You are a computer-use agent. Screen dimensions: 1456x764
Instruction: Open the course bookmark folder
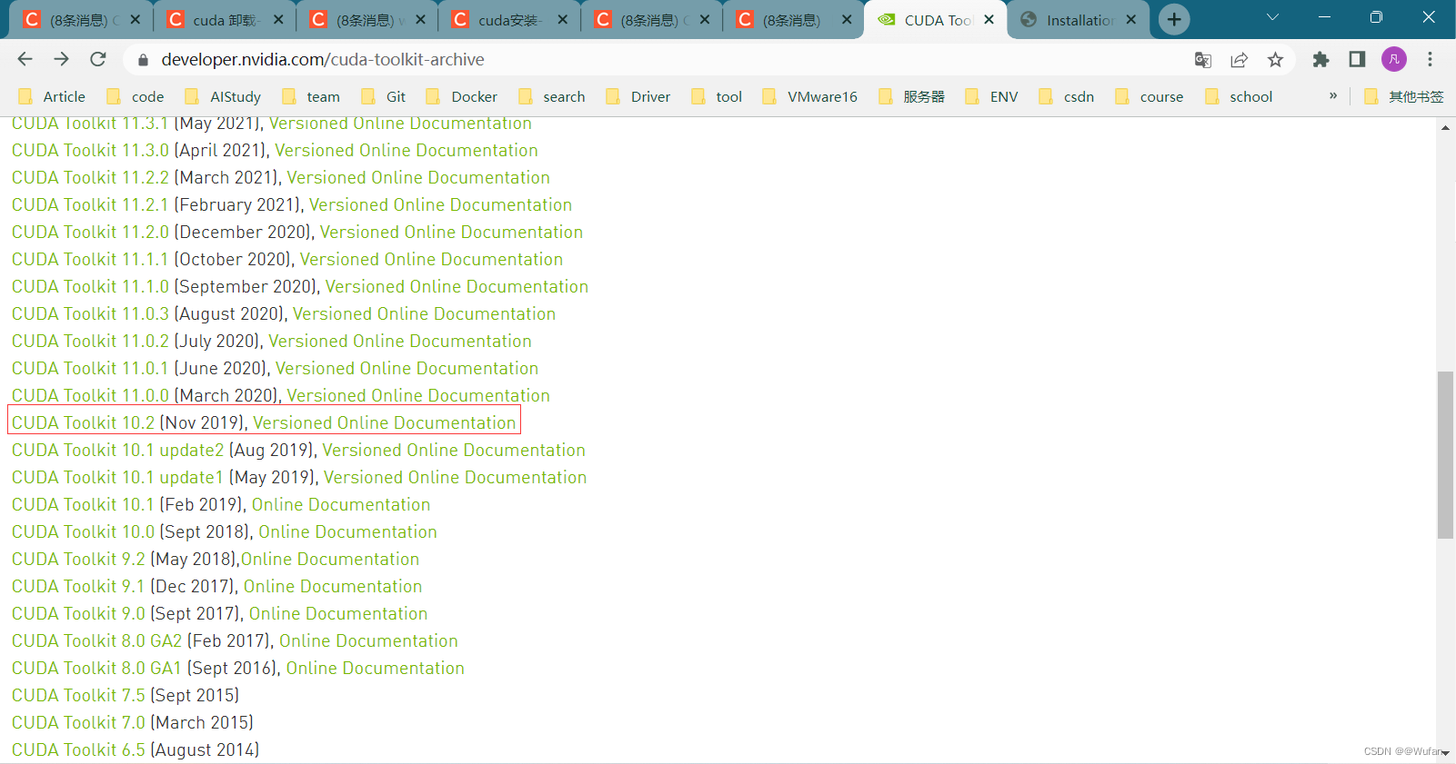tap(1150, 96)
